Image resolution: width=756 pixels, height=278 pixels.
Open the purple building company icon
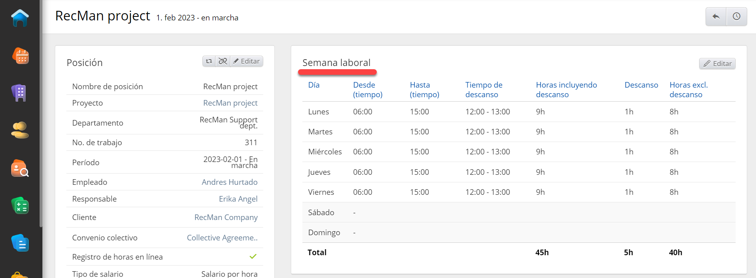click(x=19, y=93)
